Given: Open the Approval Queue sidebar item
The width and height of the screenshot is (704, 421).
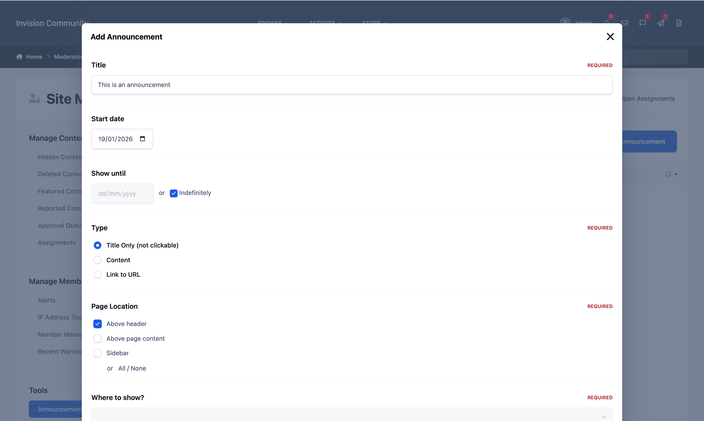Looking at the screenshot, I should tap(60, 225).
